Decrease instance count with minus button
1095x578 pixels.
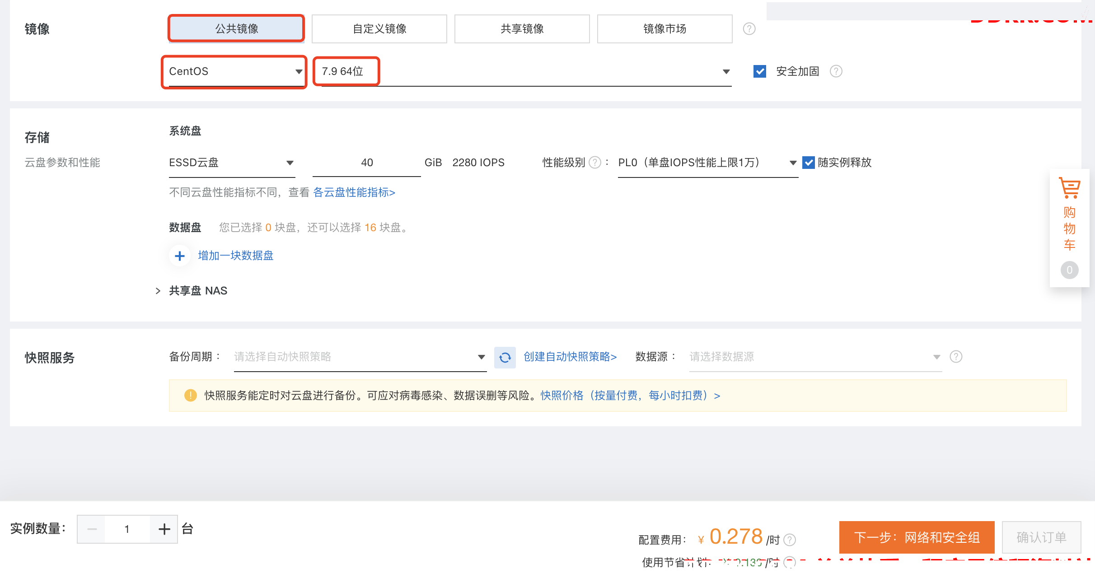[92, 529]
